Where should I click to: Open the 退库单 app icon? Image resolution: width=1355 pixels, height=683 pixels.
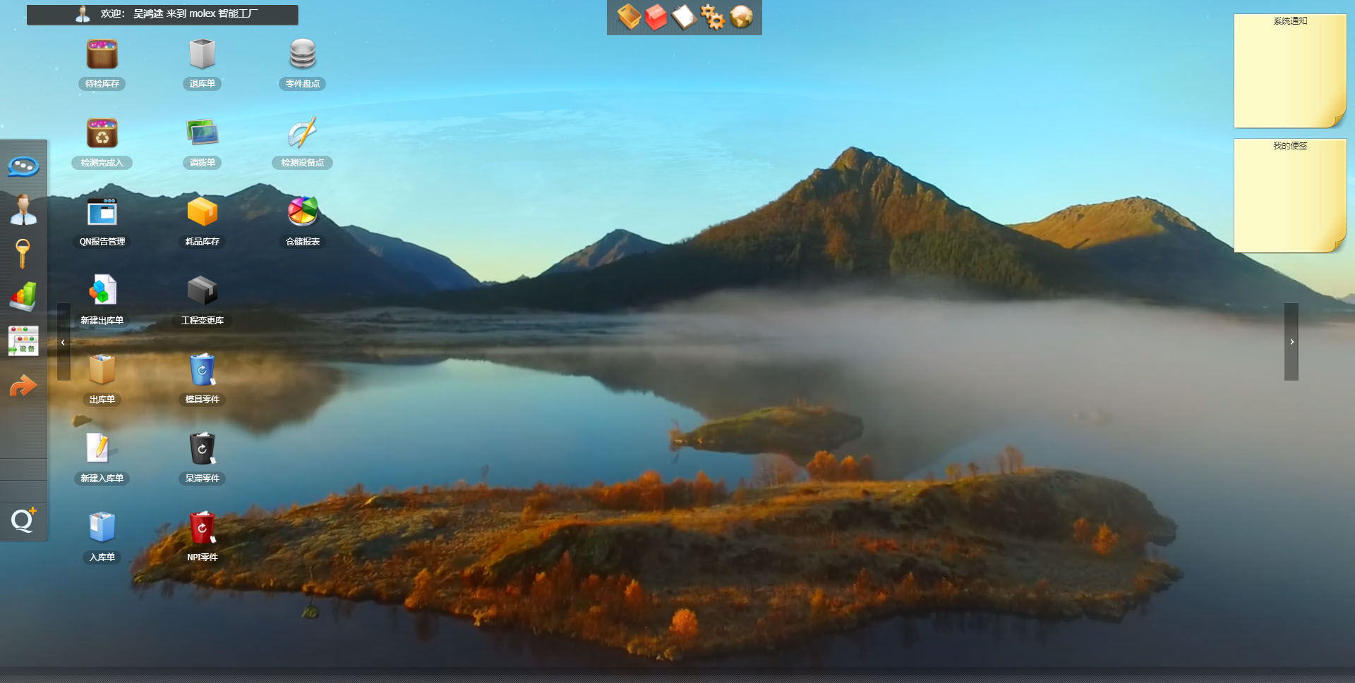click(x=202, y=55)
